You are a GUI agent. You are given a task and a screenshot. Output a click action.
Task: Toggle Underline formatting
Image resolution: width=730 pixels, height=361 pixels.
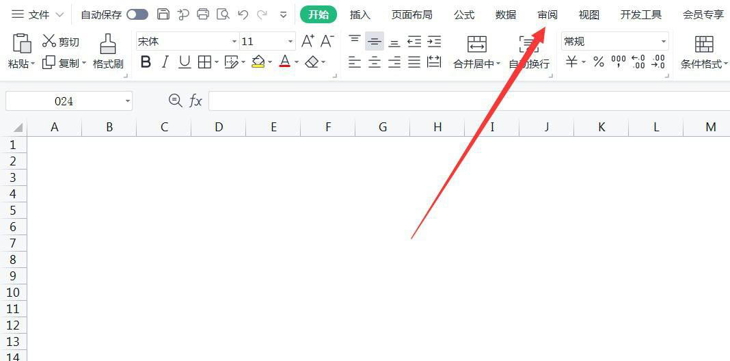[x=185, y=62]
